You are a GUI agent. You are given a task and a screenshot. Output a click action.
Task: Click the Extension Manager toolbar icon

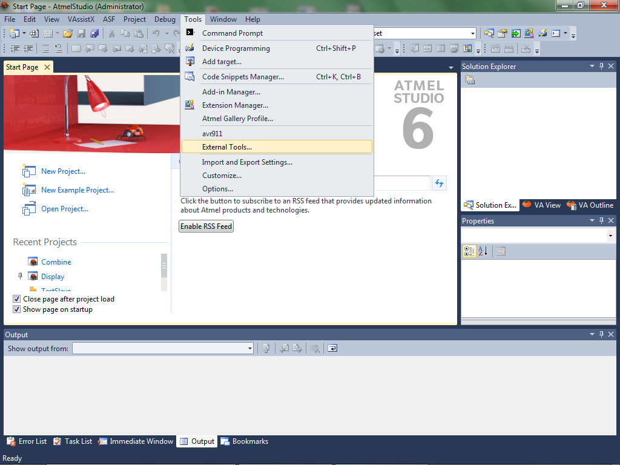pyautogui.click(x=529, y=34)
